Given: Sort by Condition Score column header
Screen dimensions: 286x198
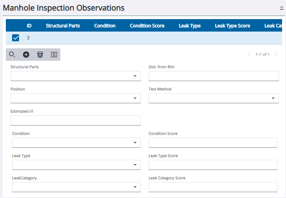Looking at the screenshot, I should 147,26.
